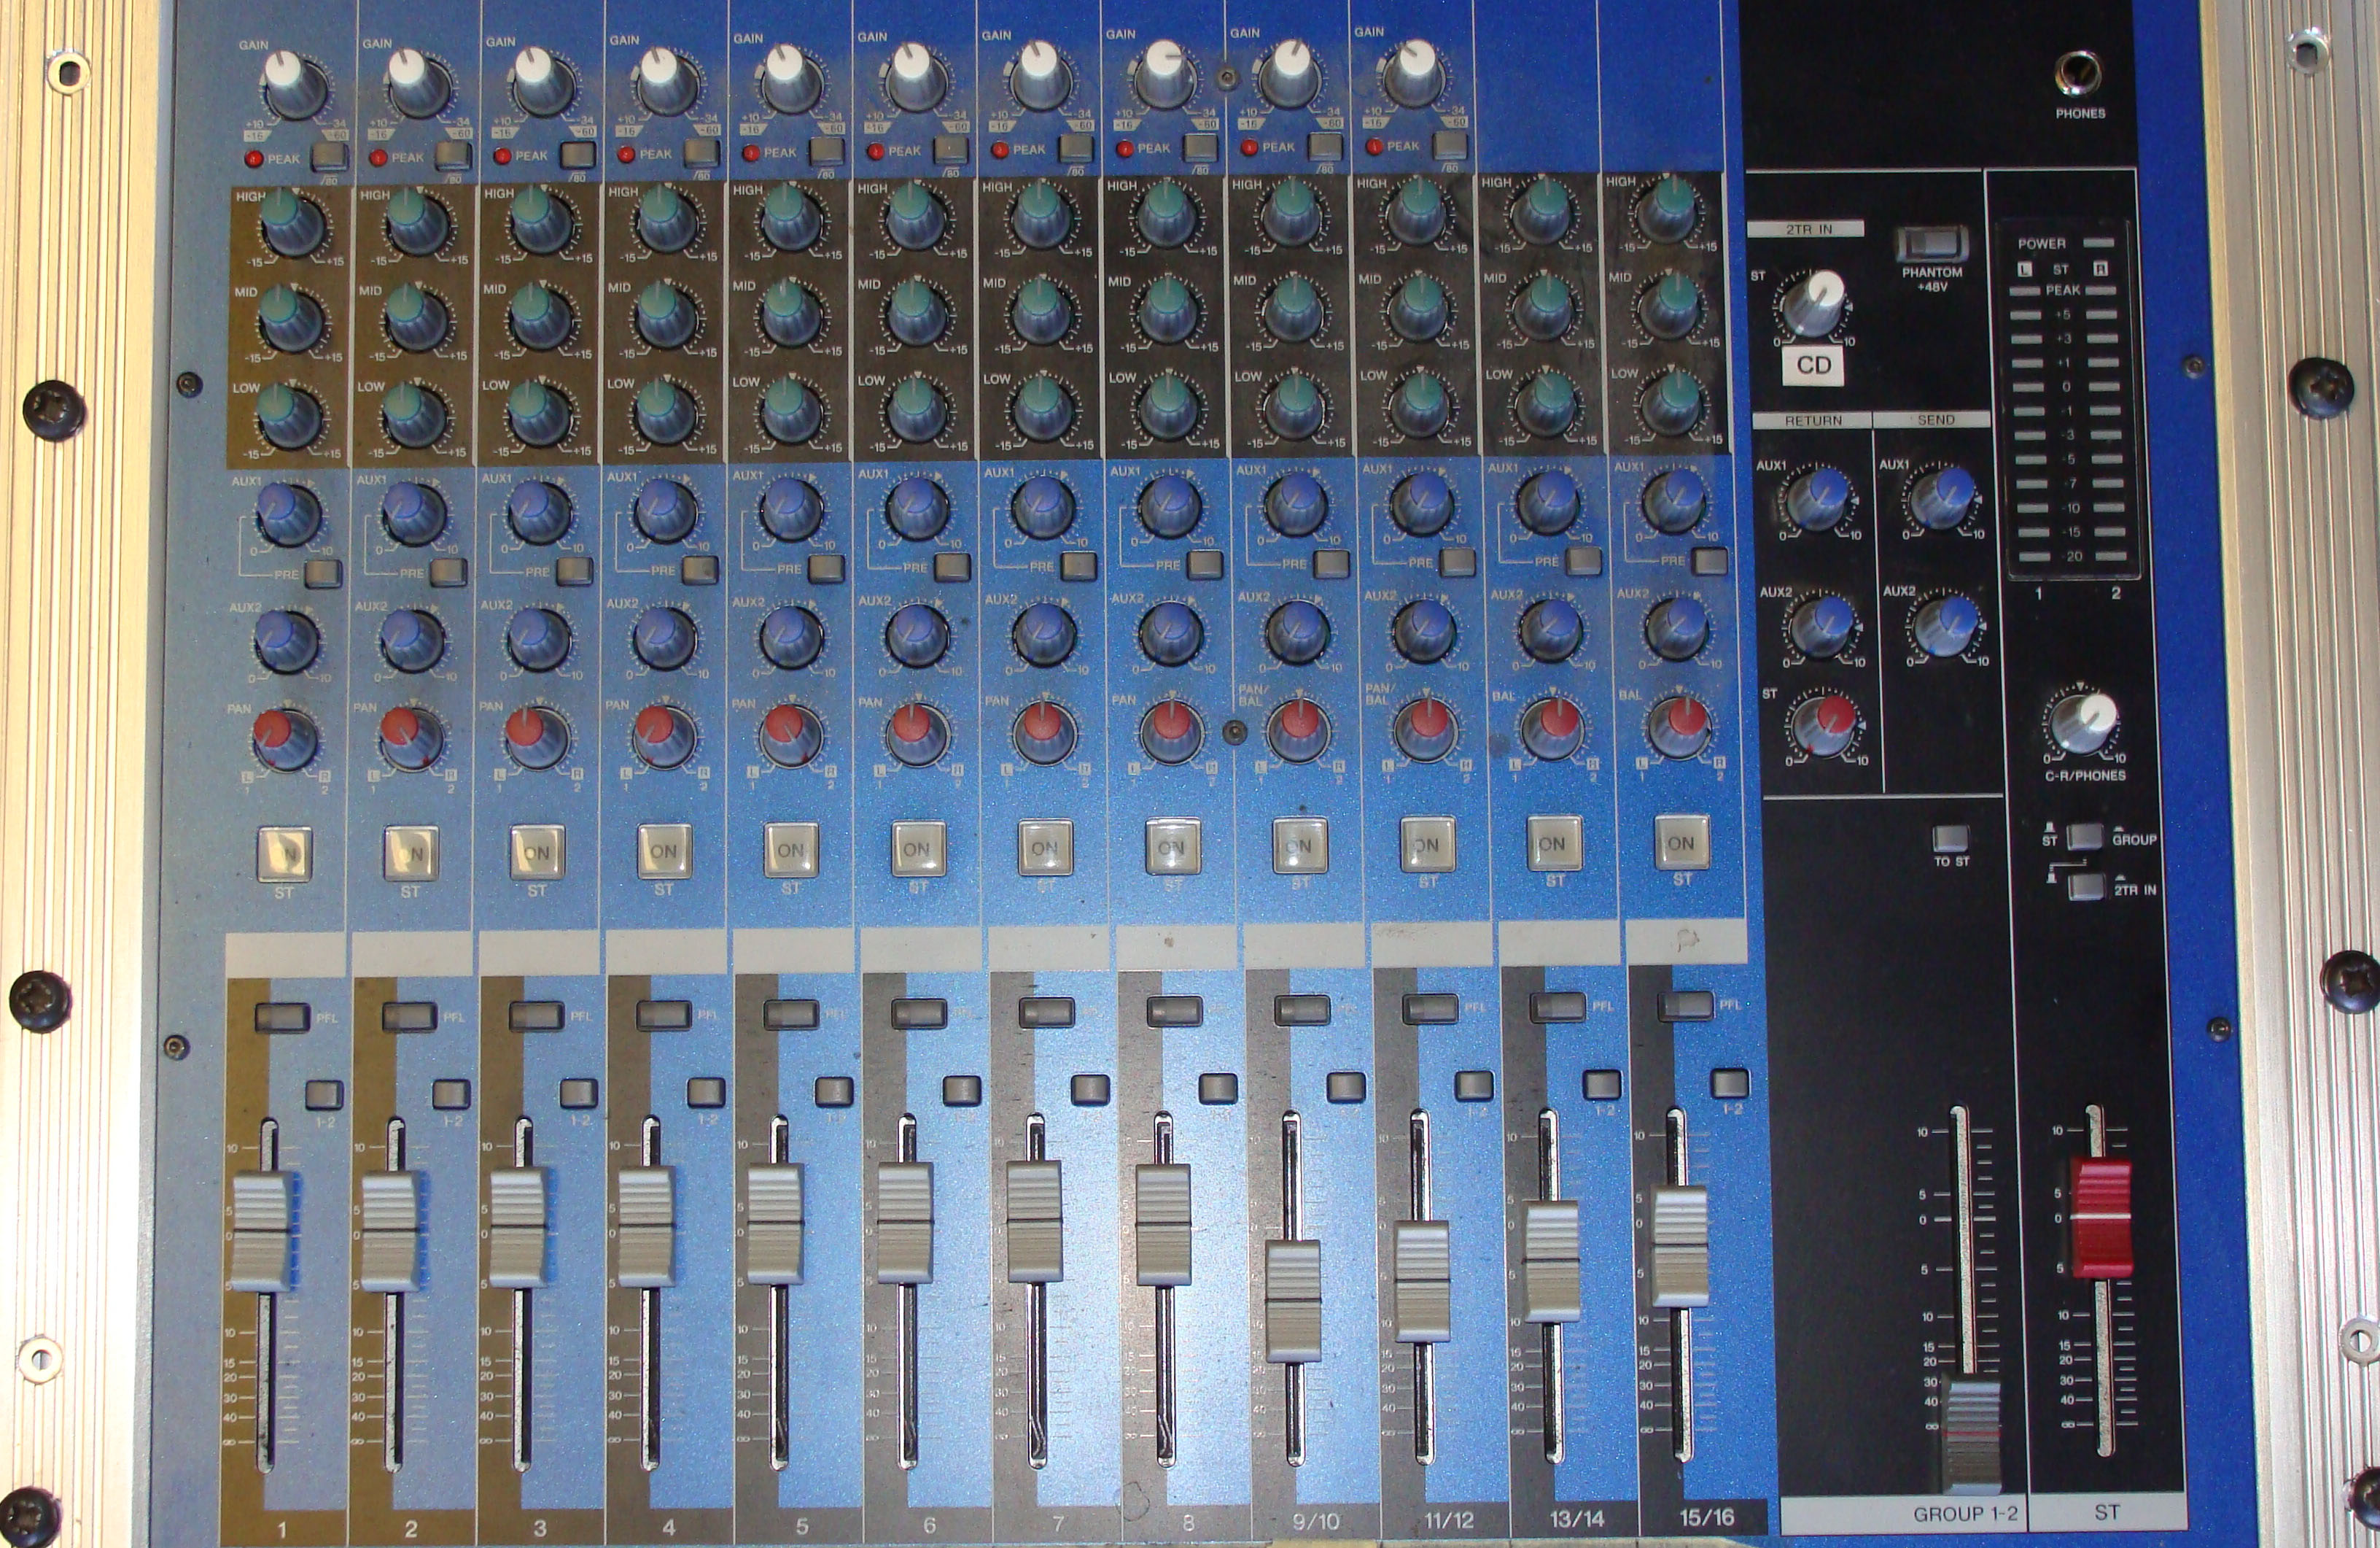The image size is (2380, 1548).
Task: Toggle channel 15/16 ON button
Action: pyautogui.click(x=1681, y=843)
